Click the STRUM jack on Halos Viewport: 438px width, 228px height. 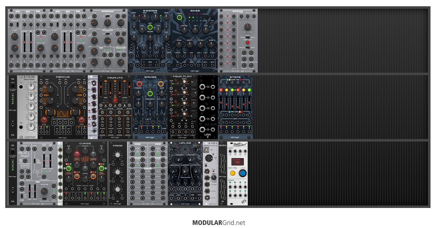pyautogui.click(x=171, y=198)
